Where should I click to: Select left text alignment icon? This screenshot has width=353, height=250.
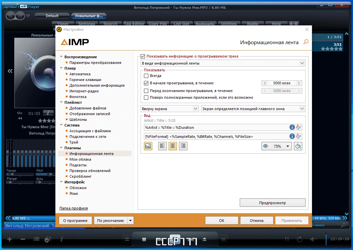(x=162, y=146)
